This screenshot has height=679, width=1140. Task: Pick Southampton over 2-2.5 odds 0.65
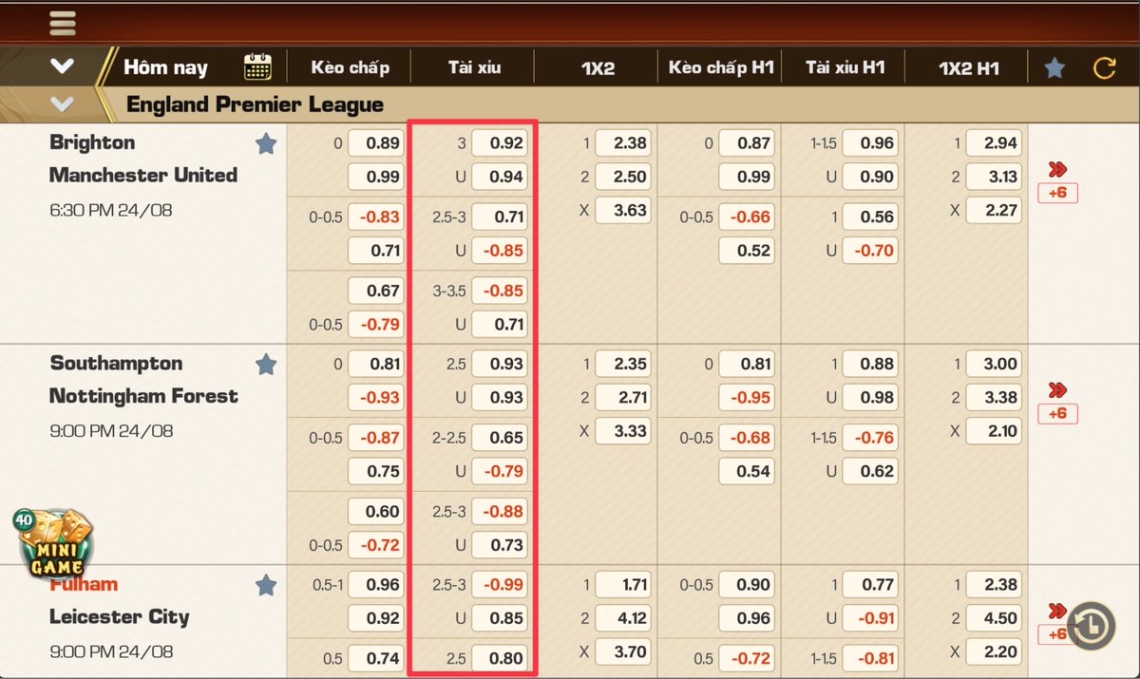click(499, 438)
